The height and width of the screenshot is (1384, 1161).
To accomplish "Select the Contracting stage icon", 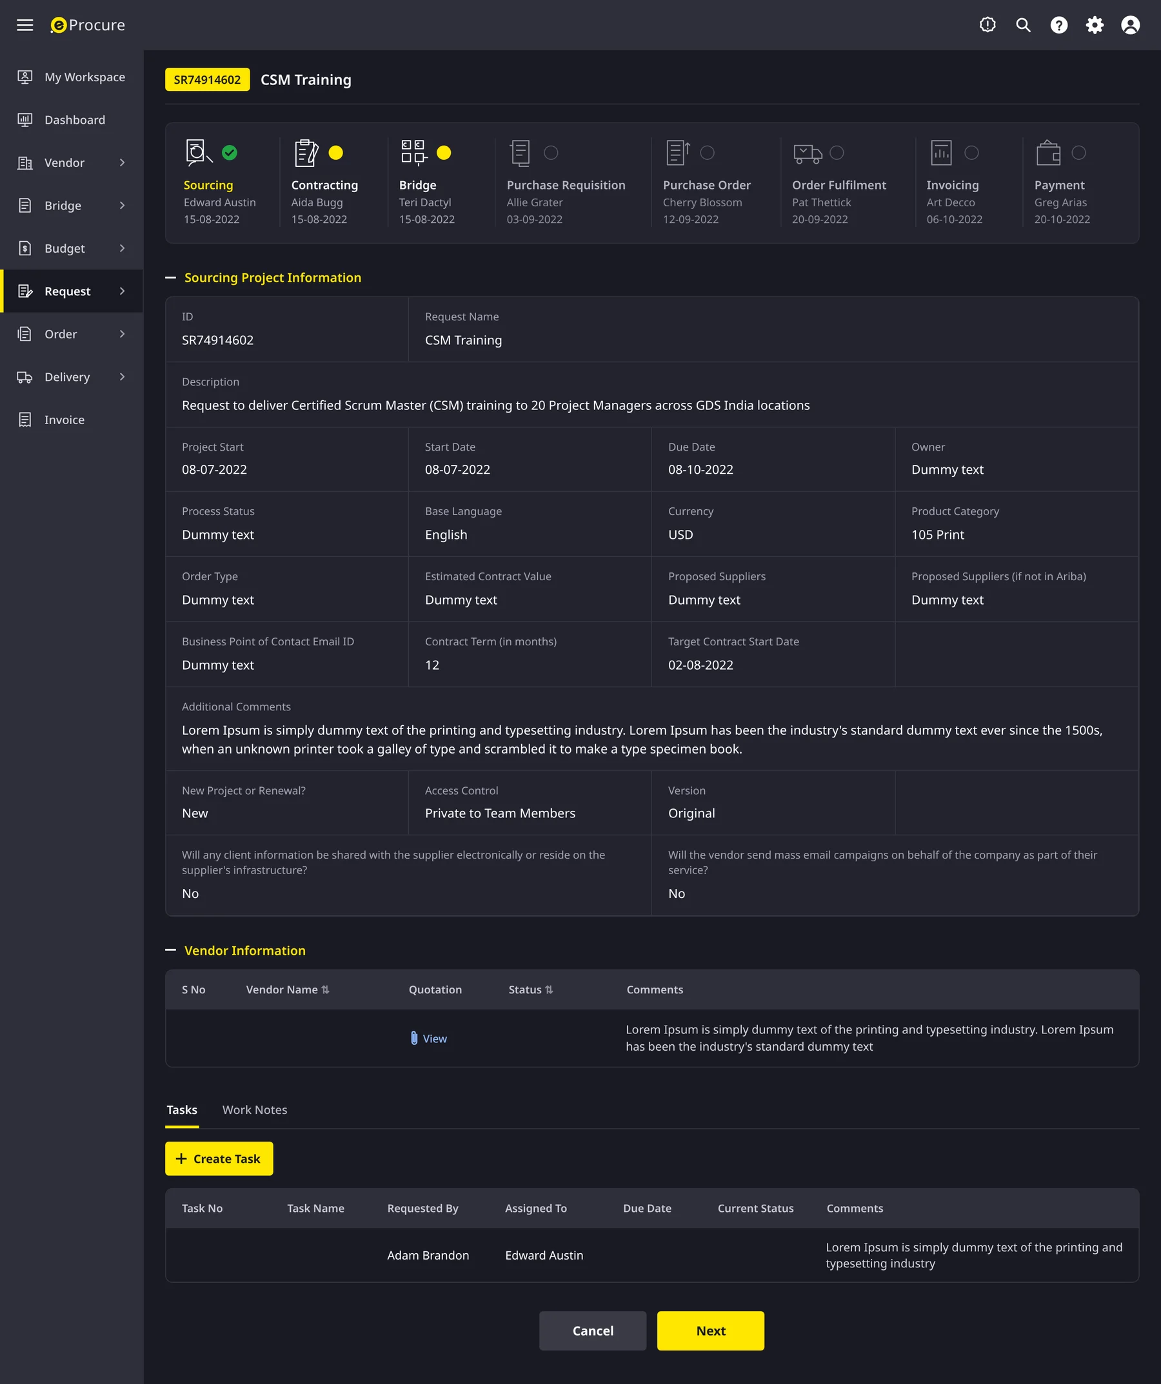I will tap(306, 152).
